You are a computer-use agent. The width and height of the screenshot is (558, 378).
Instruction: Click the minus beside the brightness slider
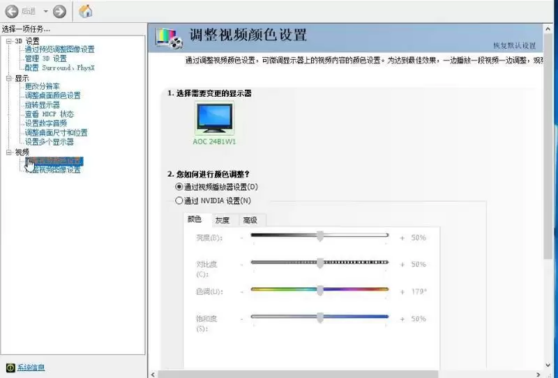coord(241,237)
